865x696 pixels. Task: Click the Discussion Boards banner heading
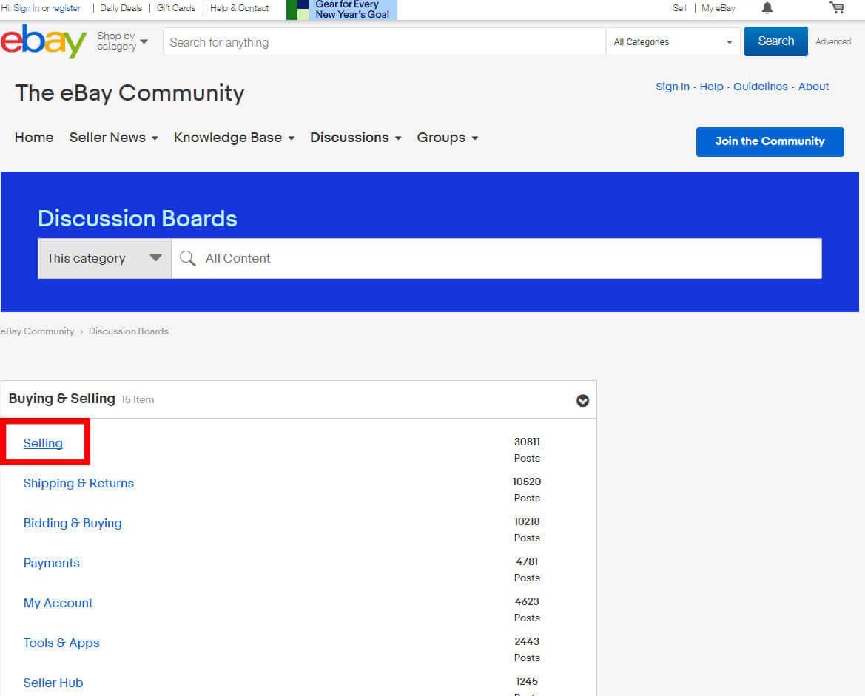138,218
